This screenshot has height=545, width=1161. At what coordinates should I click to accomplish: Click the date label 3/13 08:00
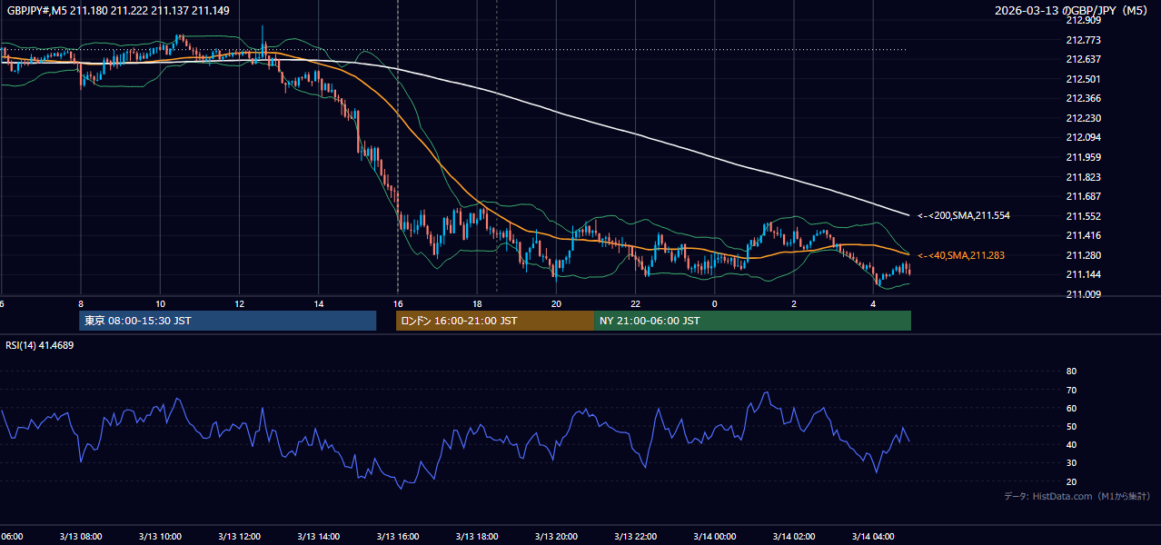[81, 536]
